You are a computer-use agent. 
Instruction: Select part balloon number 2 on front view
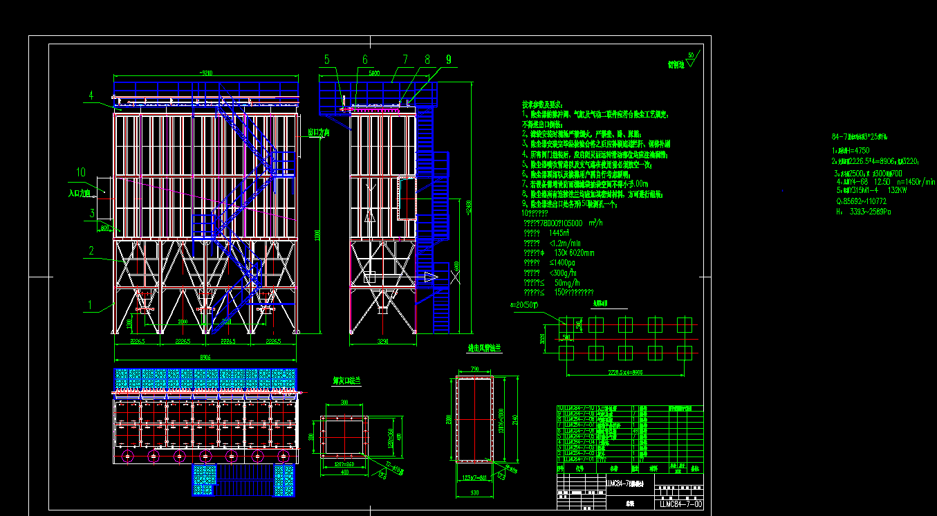(x=91, y=250)
